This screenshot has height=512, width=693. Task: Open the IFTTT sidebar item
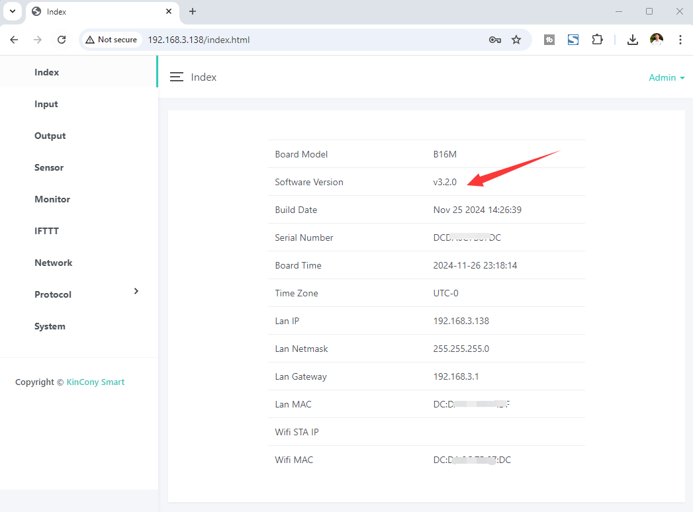pos(47,231)
